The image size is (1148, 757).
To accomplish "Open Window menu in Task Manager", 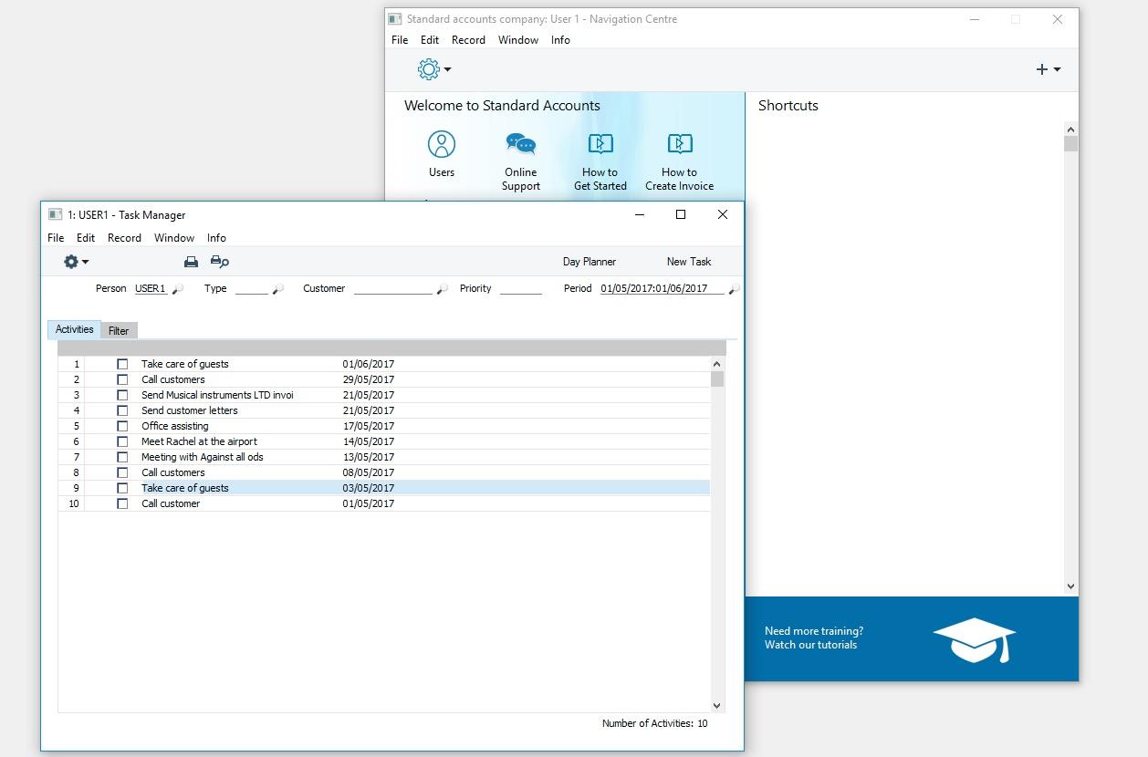I will tap(174, 238).
